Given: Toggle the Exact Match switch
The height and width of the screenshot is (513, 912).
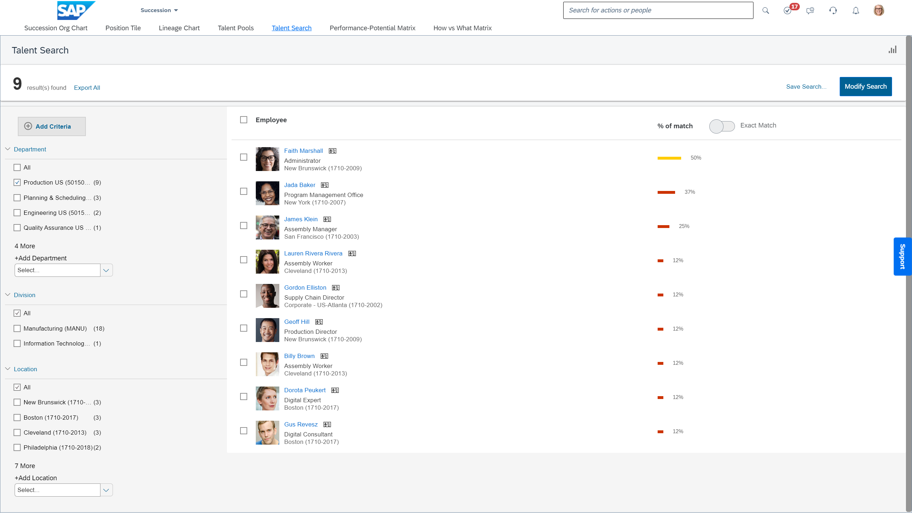Looking at the screenshot, I should point(722,126).
